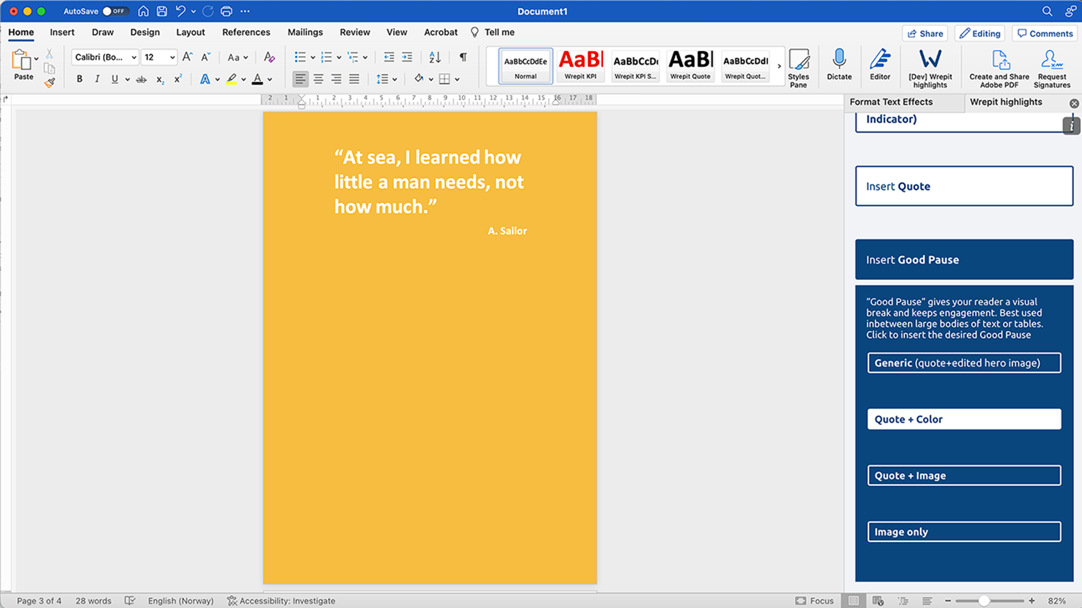Click the Insert Quote button
The image size is (1082, 608).
(963, 186)
